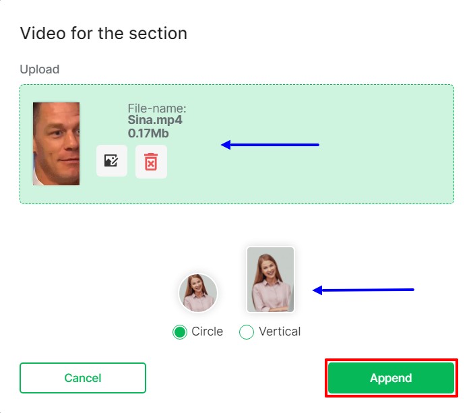Click the "Circle" option label
Viewport: 473px width, 413px height.
pos(207,332)
